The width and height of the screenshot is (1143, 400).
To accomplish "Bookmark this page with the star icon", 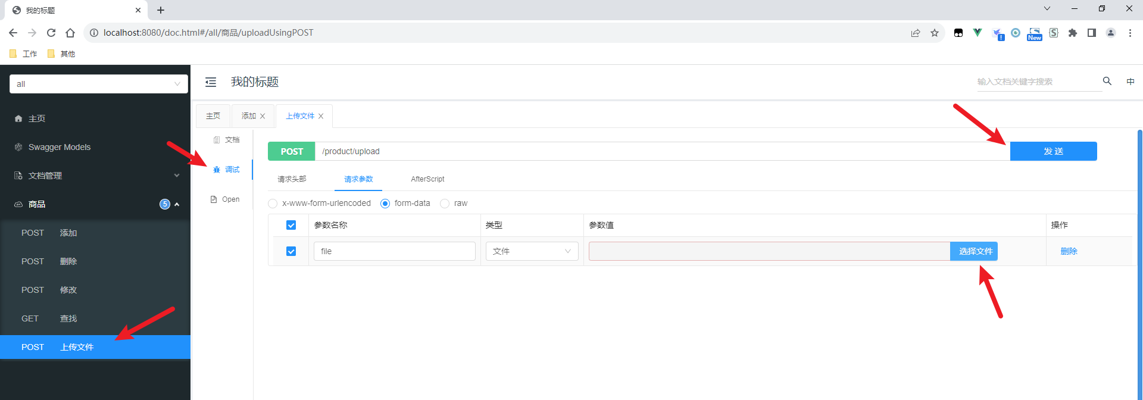I will click(x=935, y=33).
